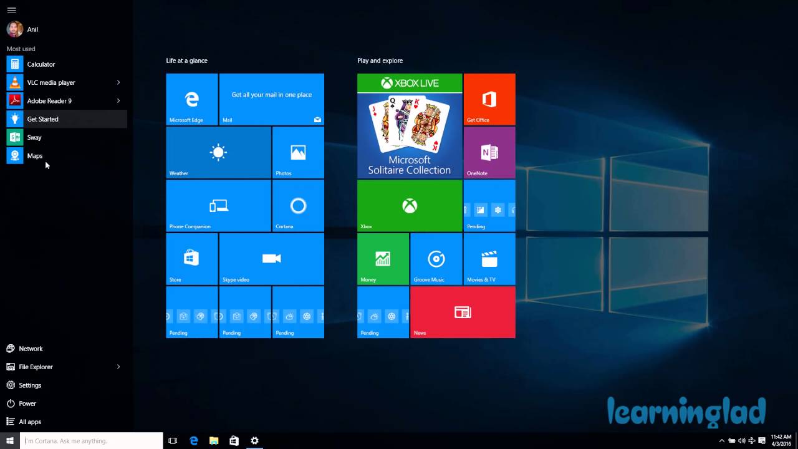The height and width of the screenshot is (449, 798).
Task: Open the volume control in the tray
Action: 742,441
